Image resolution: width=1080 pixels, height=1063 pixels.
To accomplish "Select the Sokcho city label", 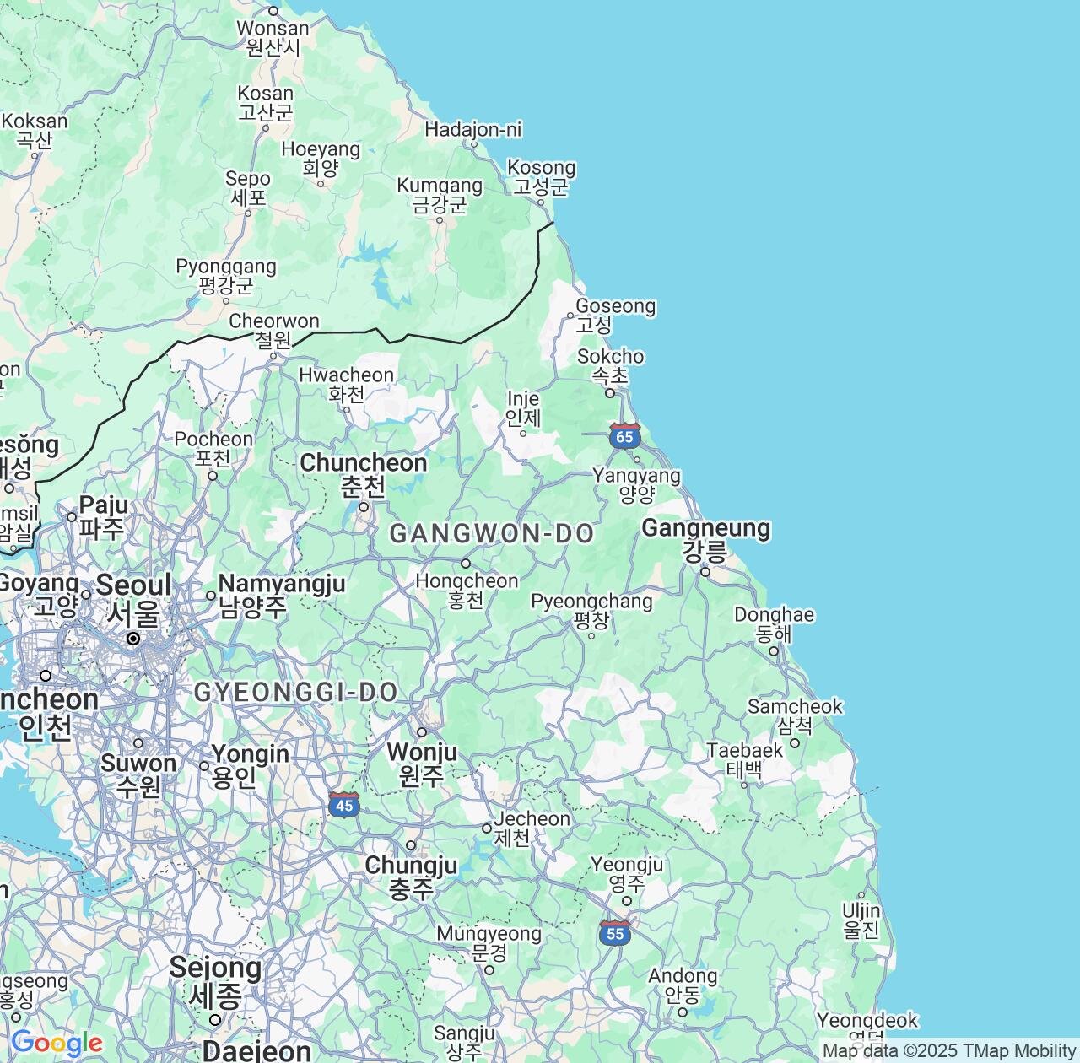I will point(610,365).
